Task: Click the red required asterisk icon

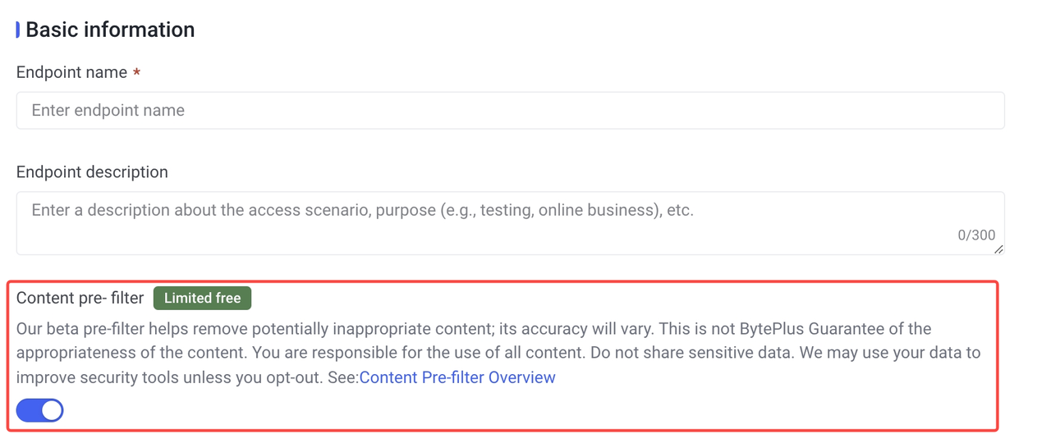Action: [136, 73]
